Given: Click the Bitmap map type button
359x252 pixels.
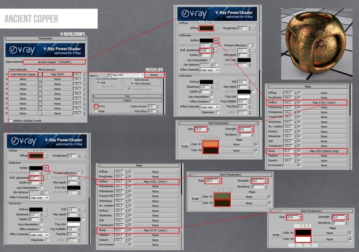Looking at the screenshot, I should coord(154,75).
